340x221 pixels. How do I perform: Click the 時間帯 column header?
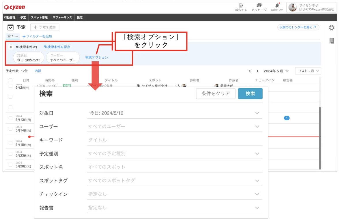click(50, 80)
